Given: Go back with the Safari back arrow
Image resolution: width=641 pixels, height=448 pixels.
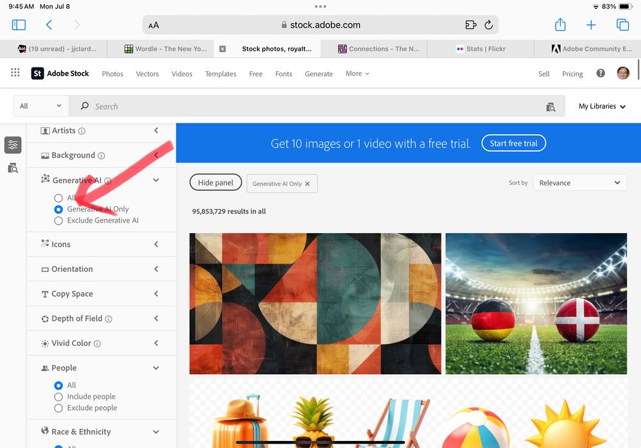Looking at the screenshot, I should click(49, 25).
